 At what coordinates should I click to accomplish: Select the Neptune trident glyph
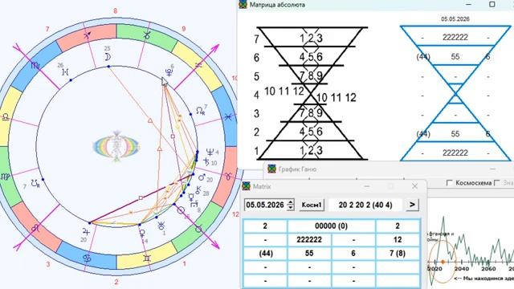[210, 152]
